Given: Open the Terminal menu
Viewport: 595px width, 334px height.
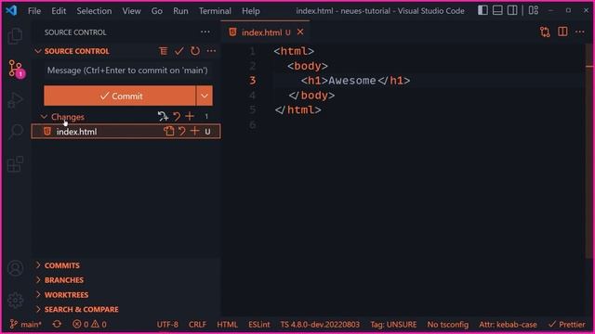Looking at the screenshot, I should tap(215, 10).
